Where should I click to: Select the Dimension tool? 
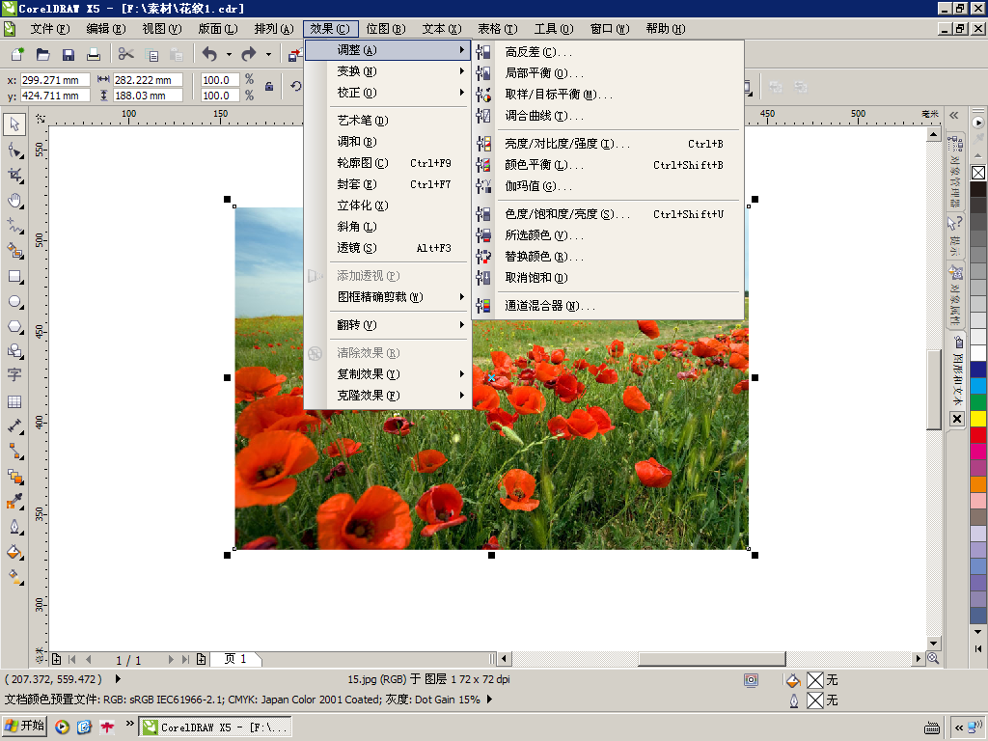(14, 425)
